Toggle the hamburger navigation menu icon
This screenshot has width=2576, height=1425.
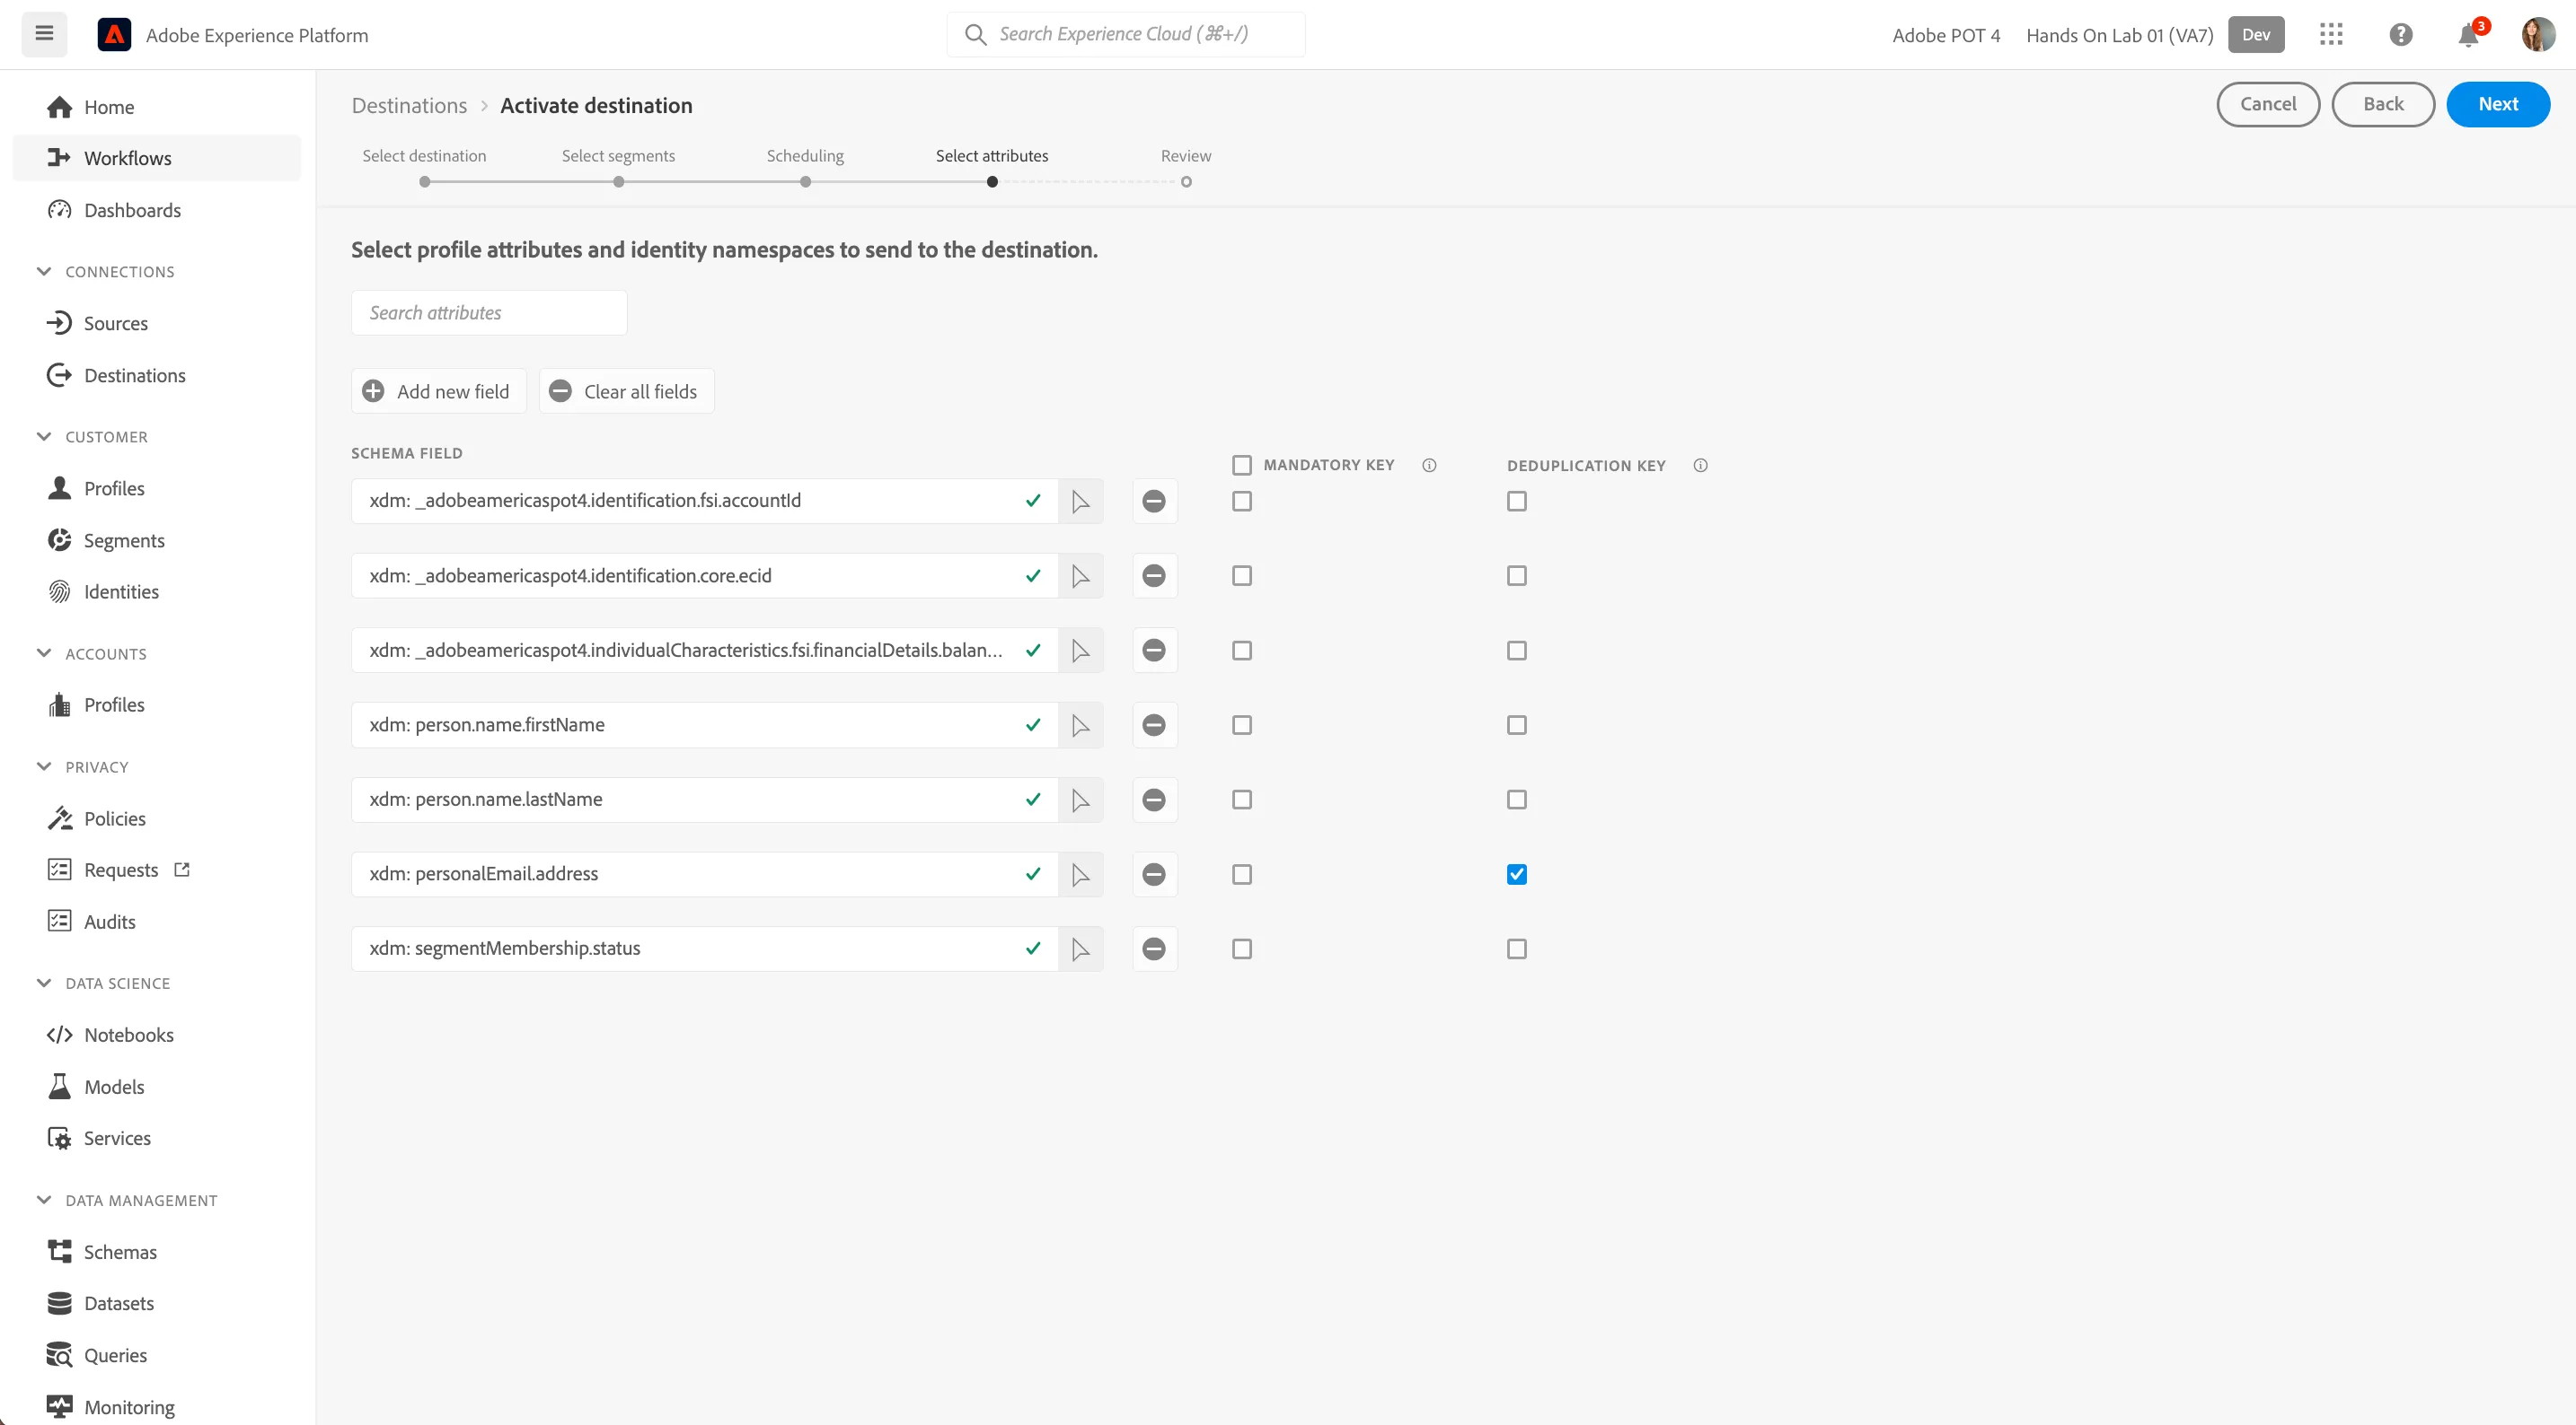[44, 34]
